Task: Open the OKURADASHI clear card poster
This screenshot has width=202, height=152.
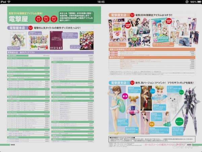Action: 161,31
